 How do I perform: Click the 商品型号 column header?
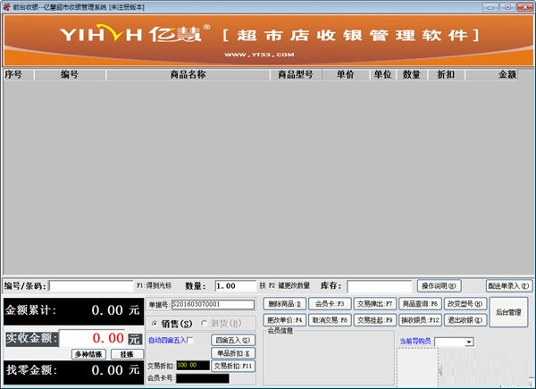click(x=296, y=74)
